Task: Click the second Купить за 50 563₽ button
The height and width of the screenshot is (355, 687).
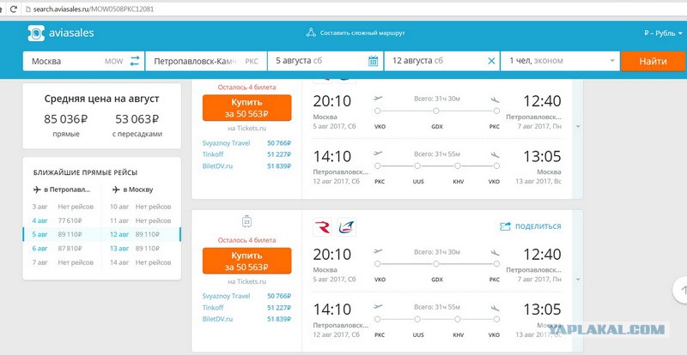Action: [246, 261]
